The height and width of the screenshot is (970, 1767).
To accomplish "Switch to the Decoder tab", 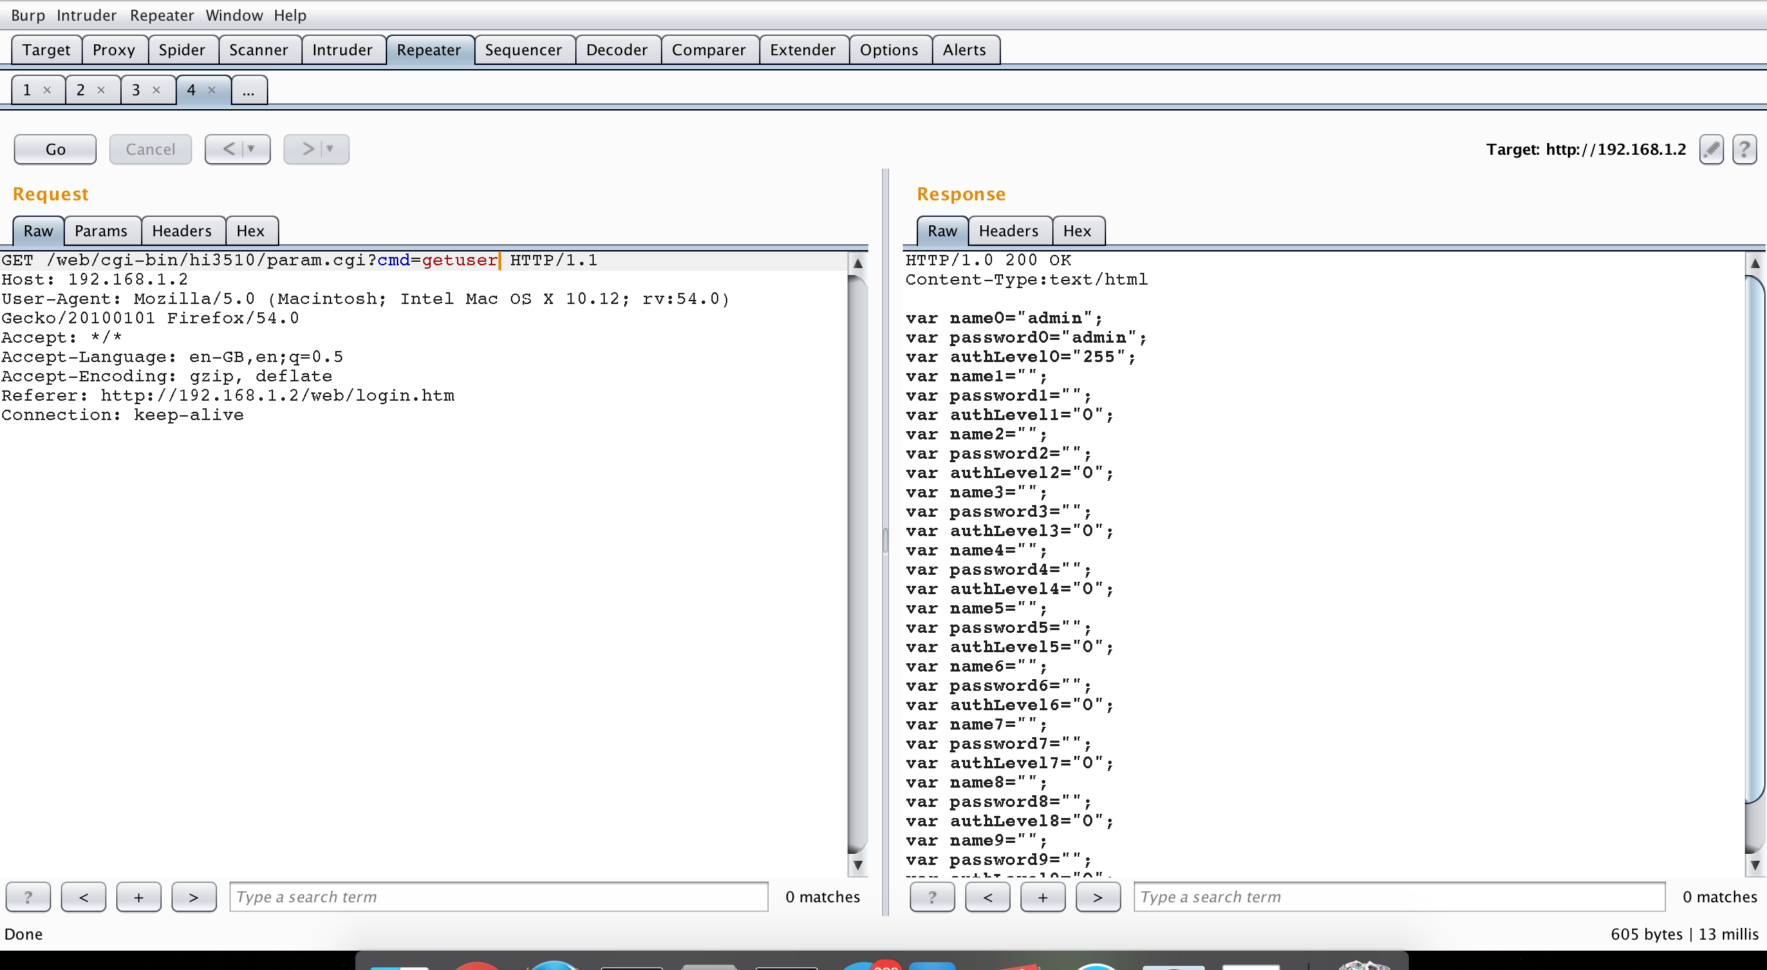I will (x=617, y=50).
